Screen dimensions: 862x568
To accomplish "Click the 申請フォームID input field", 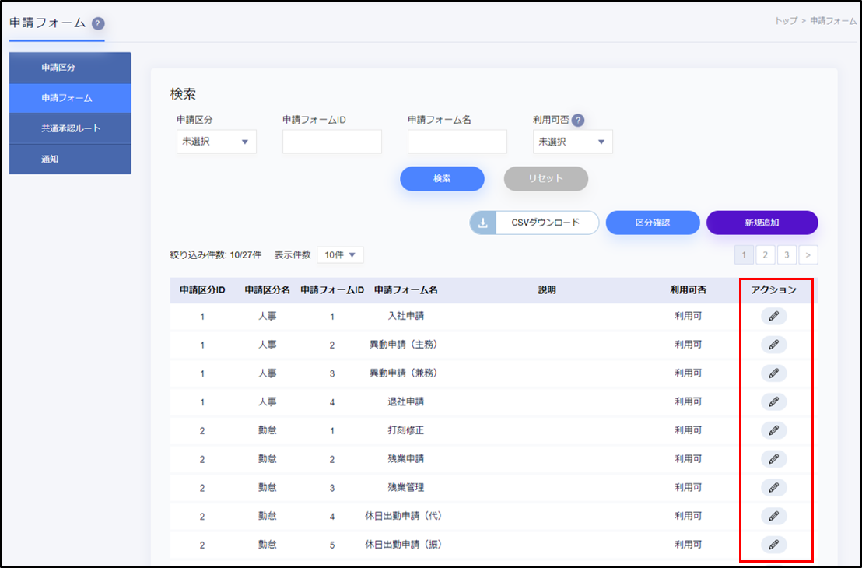I will coord(331,142).
